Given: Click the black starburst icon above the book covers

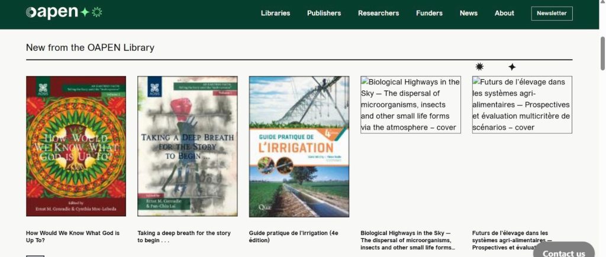Looking at the screenshot, I should [479, 67].
